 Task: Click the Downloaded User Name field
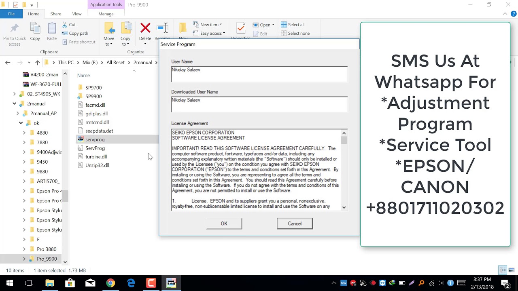pyautogui.click(x=259, y=104)
